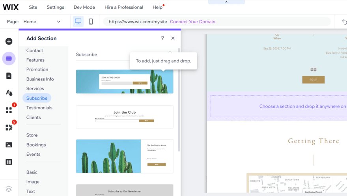Open the Site Design icon
This screenshot has height=196, width=347.
(x=9, y=93)
